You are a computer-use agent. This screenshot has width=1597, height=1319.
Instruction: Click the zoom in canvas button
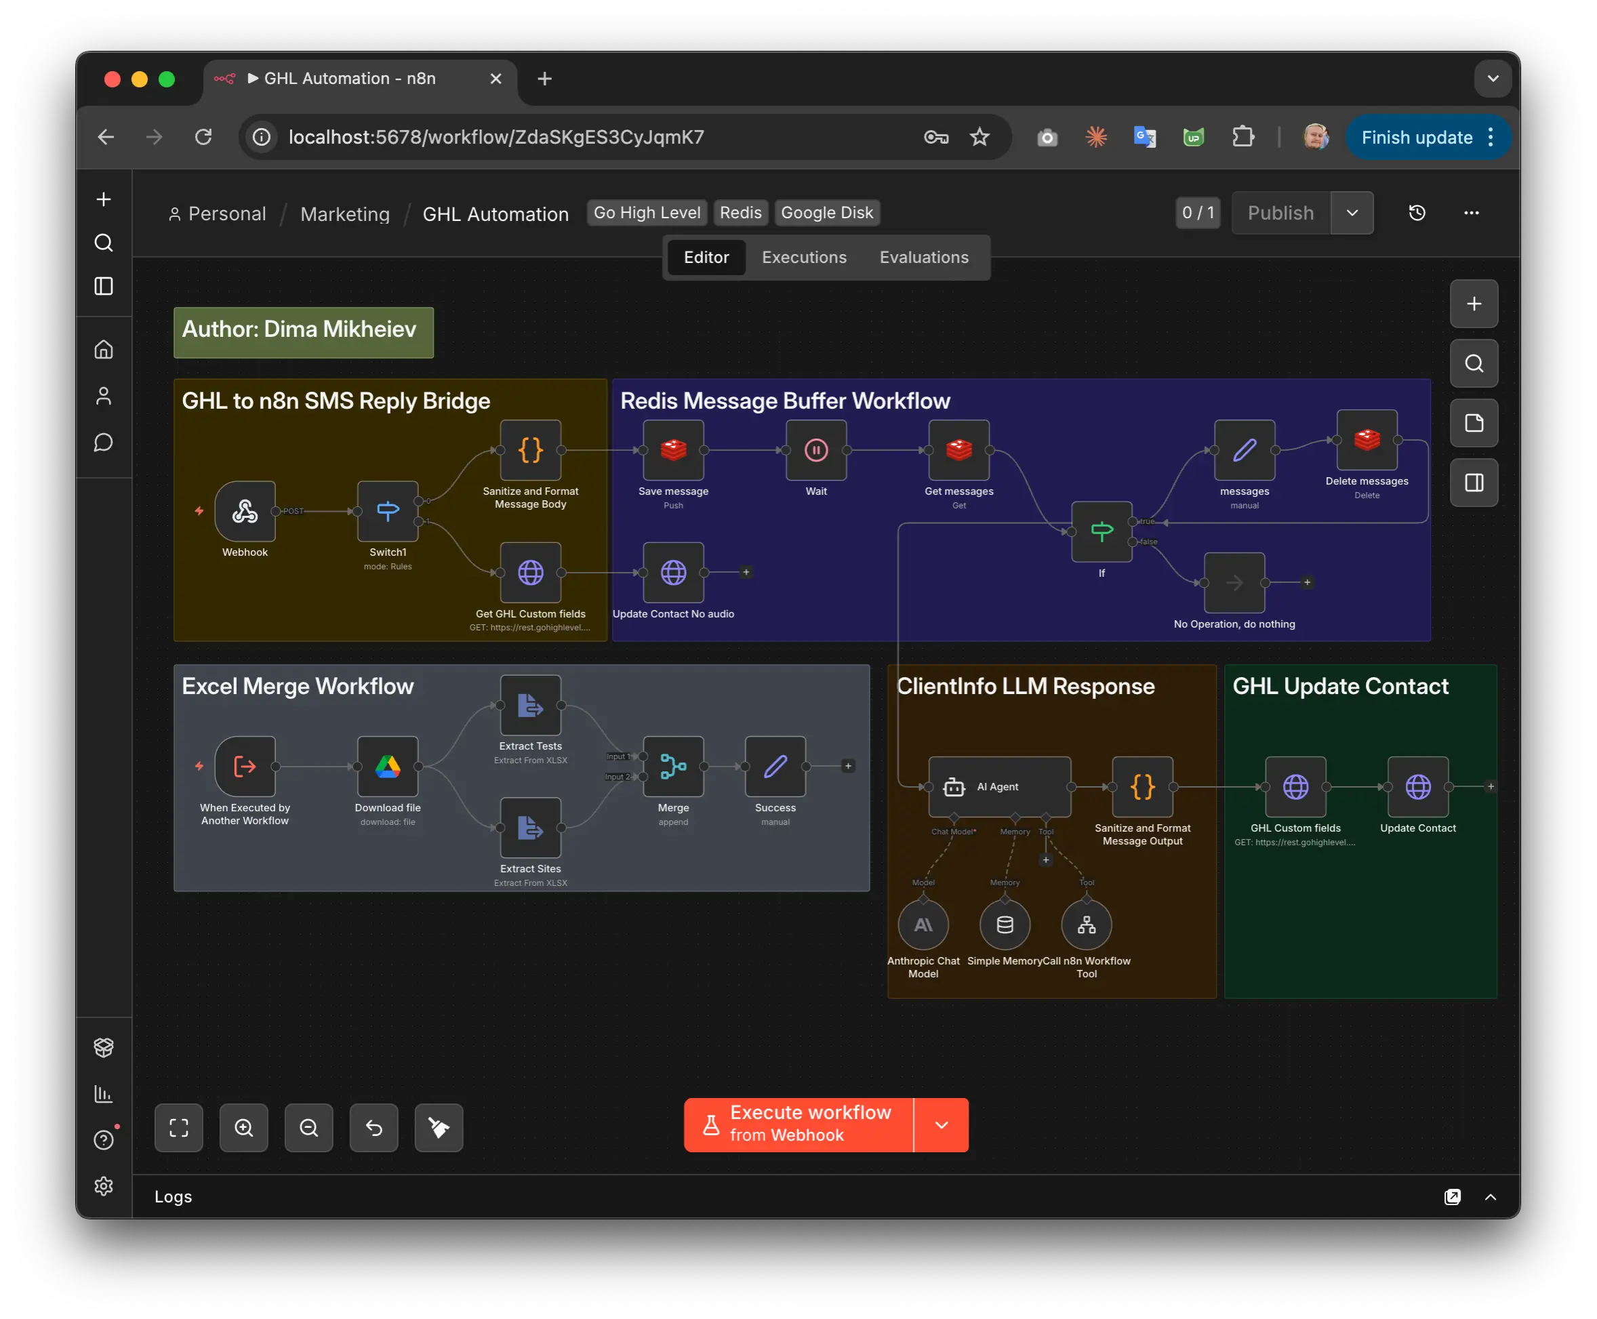[x=244, y=1128]
